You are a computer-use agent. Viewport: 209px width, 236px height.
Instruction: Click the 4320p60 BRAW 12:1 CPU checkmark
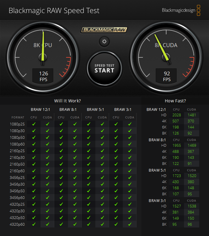[x=34, y=224]
